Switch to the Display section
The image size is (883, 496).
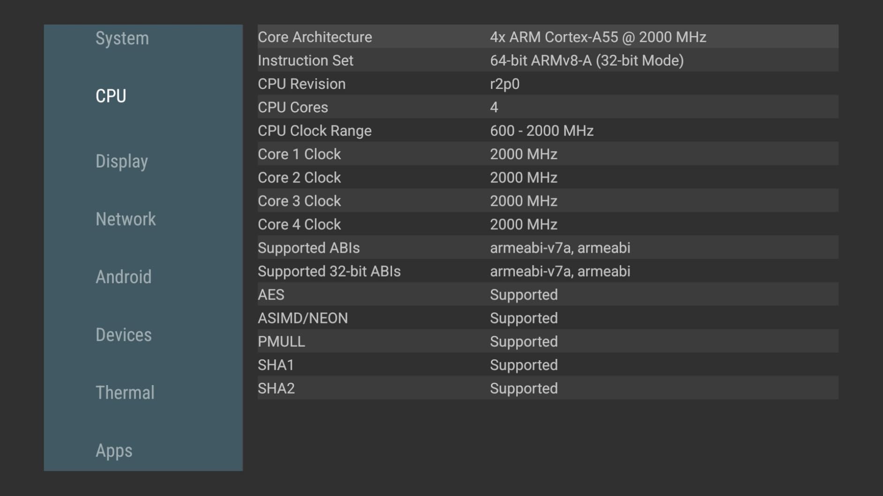122,161
